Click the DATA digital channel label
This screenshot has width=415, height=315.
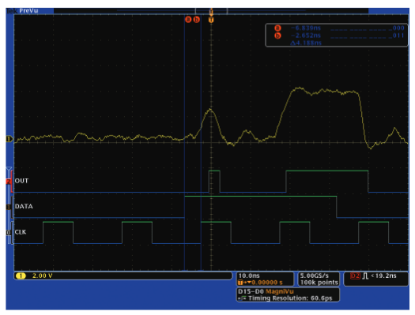tap(24, 206)
